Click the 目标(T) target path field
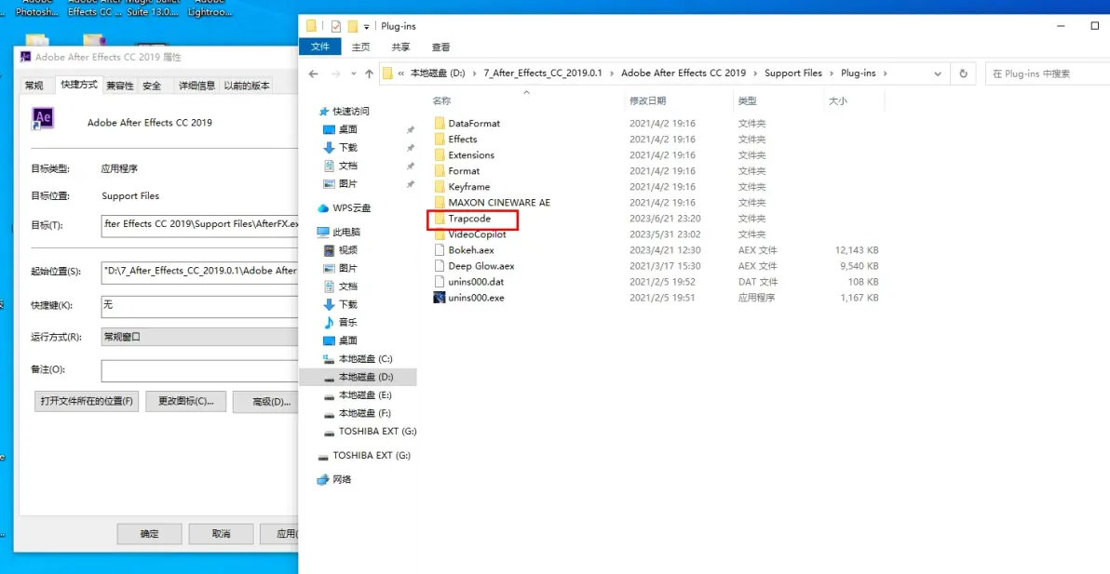 pos(199,225)
